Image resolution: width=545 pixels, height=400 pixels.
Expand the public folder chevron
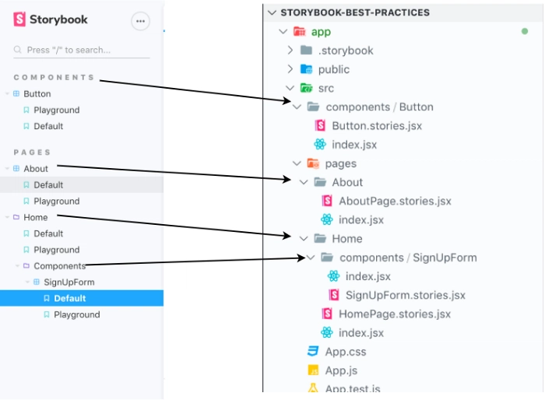click(290, 69)
